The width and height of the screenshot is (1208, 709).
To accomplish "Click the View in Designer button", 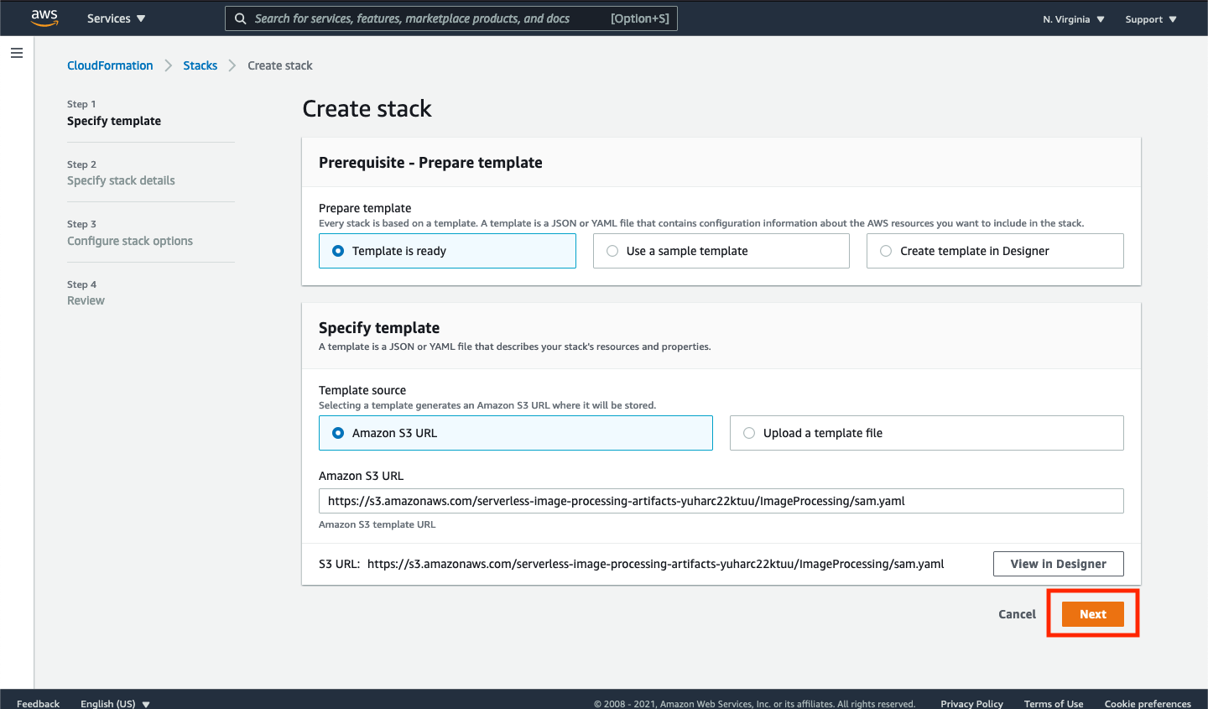I will tap(1059, 564).
